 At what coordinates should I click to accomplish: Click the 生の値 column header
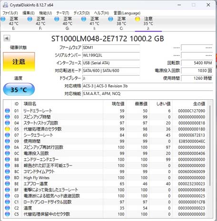coord(199,104)
